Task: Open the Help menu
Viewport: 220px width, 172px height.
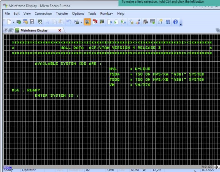Action: [121, 14]
